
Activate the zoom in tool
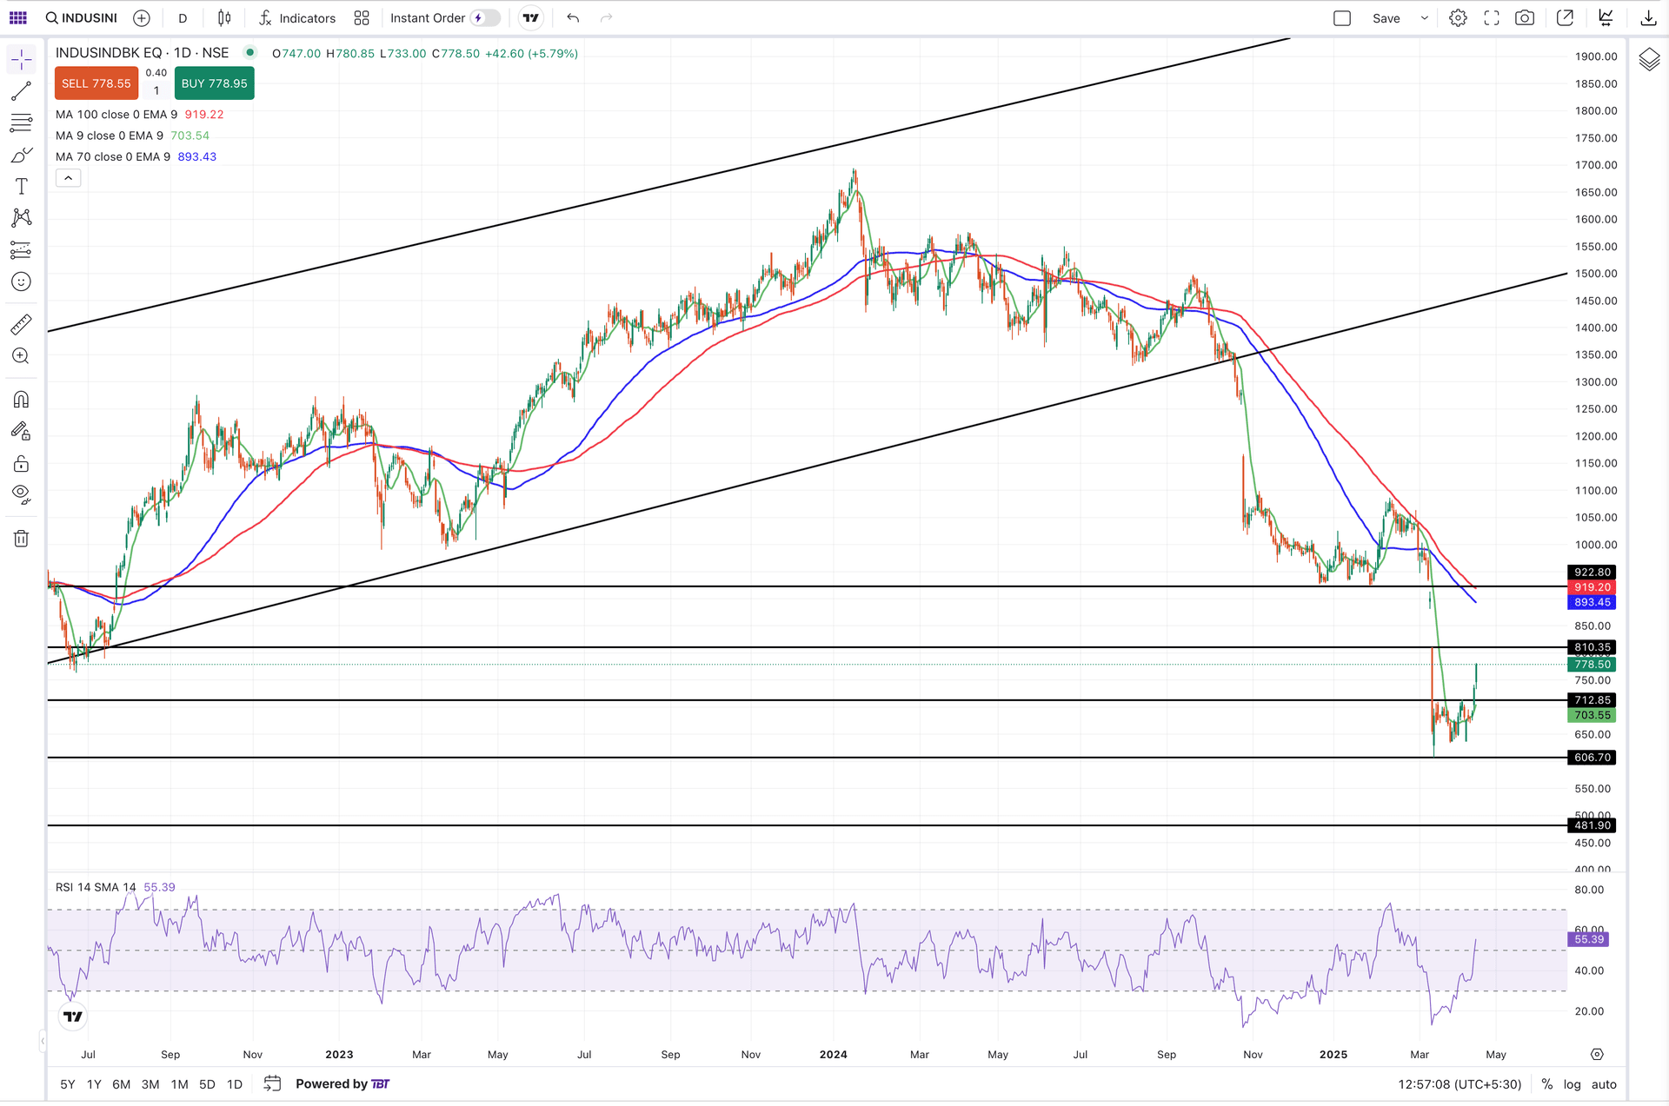tap(21, 356)
